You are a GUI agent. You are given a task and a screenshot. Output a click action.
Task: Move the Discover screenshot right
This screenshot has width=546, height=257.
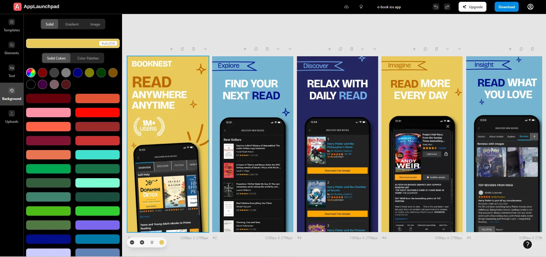pyautogui.click(x=374, y=49)
